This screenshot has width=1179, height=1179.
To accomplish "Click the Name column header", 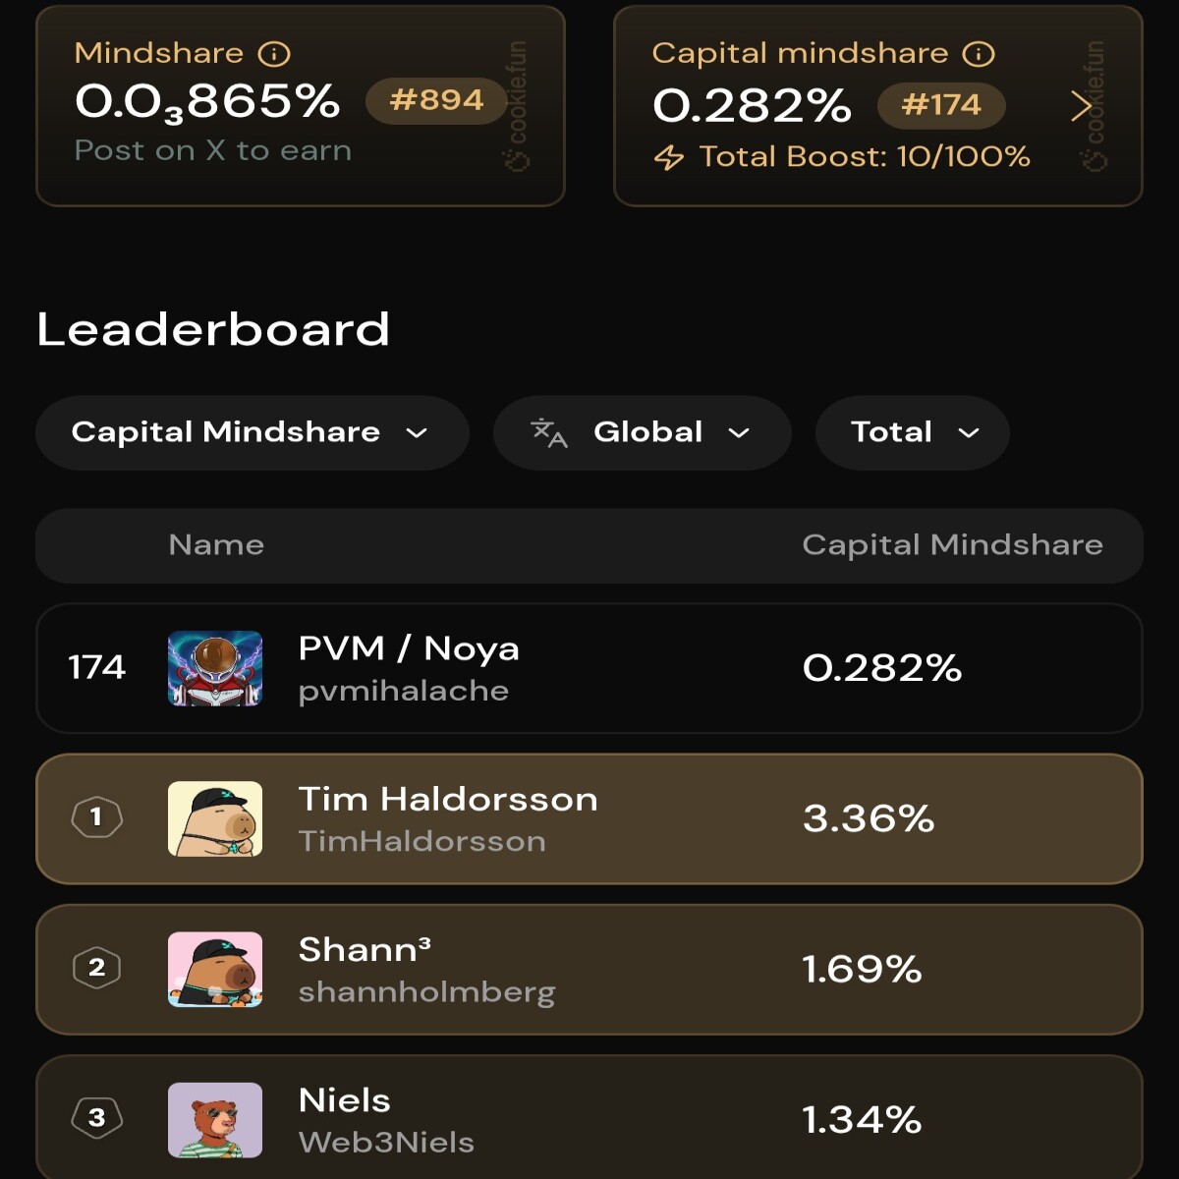I will point(216,545).
